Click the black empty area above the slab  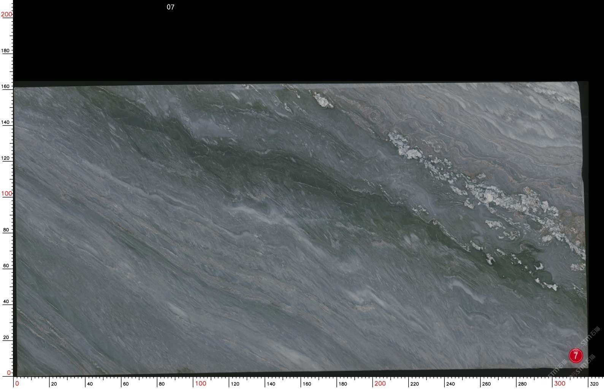pyautogui.click(x=304, y=42)
